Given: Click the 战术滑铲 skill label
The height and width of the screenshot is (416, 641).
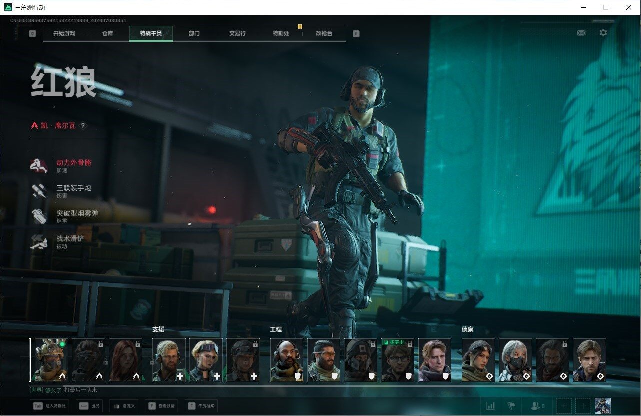Looking at the screenshot, I should click(70, 239).
